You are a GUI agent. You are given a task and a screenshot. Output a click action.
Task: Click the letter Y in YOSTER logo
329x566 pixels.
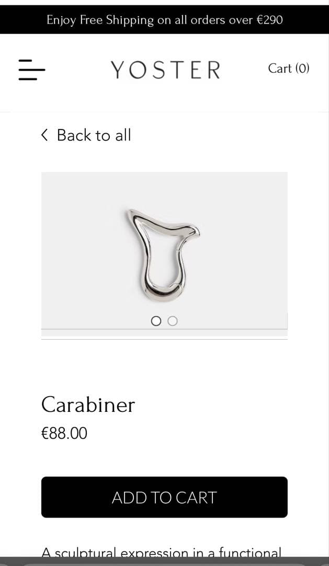(118, 70)
